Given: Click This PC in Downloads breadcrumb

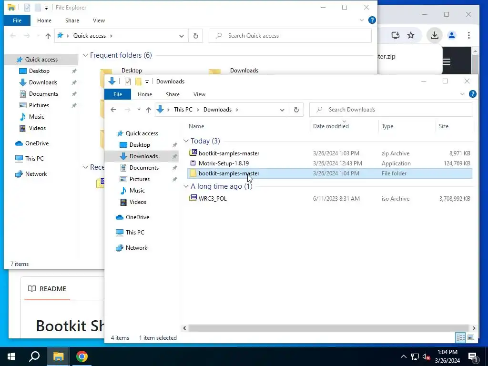Looking at the screenshot, I should (183, 110).
